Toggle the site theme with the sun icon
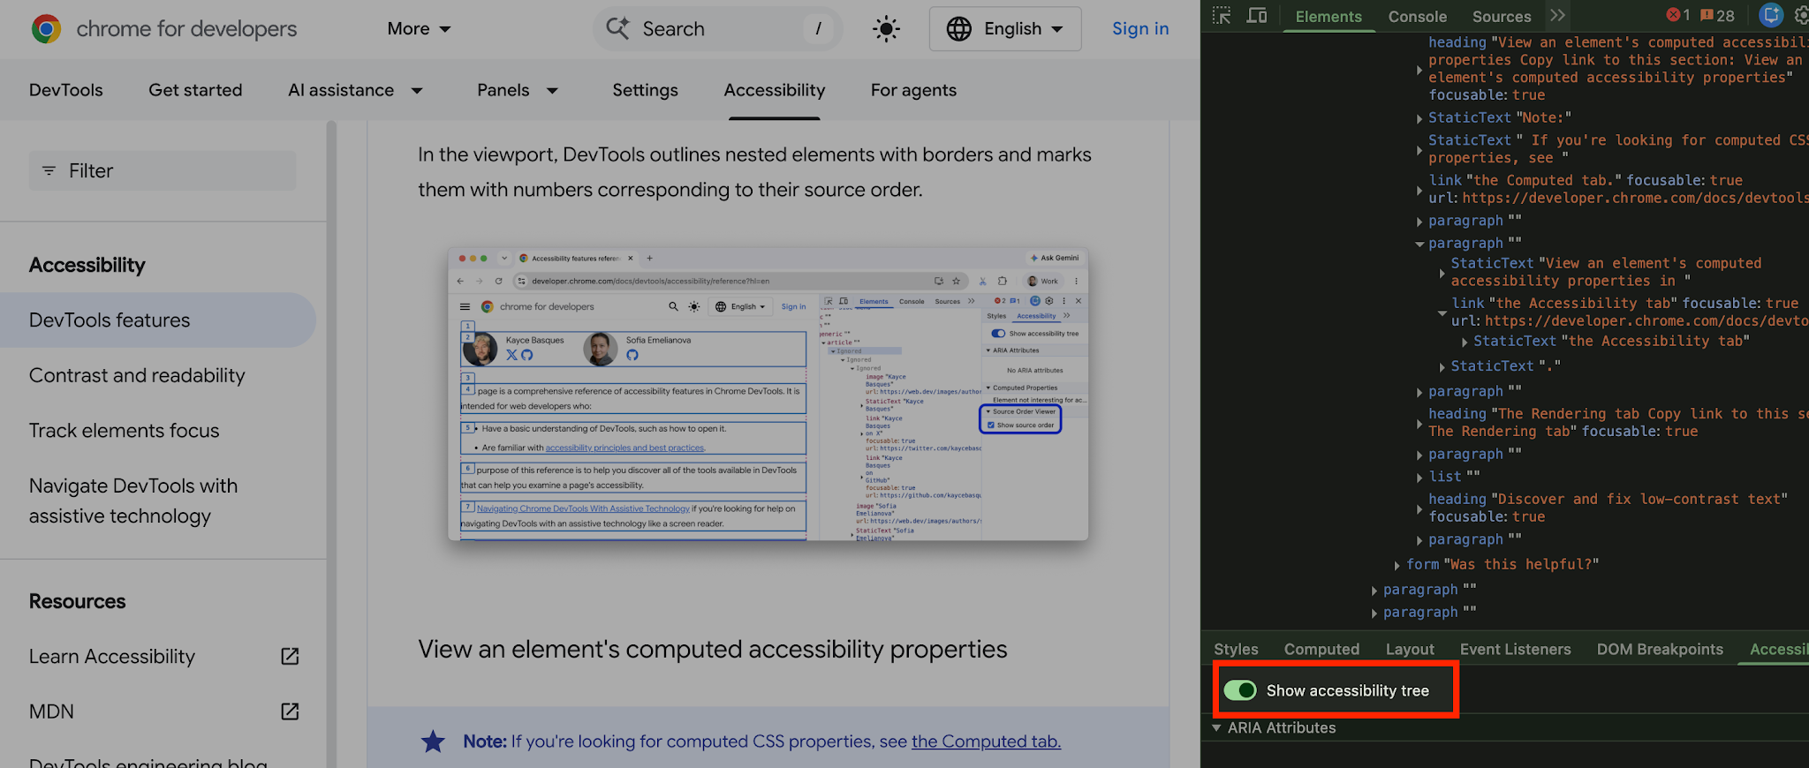The image size is (1809, 768). coord(886,29)
